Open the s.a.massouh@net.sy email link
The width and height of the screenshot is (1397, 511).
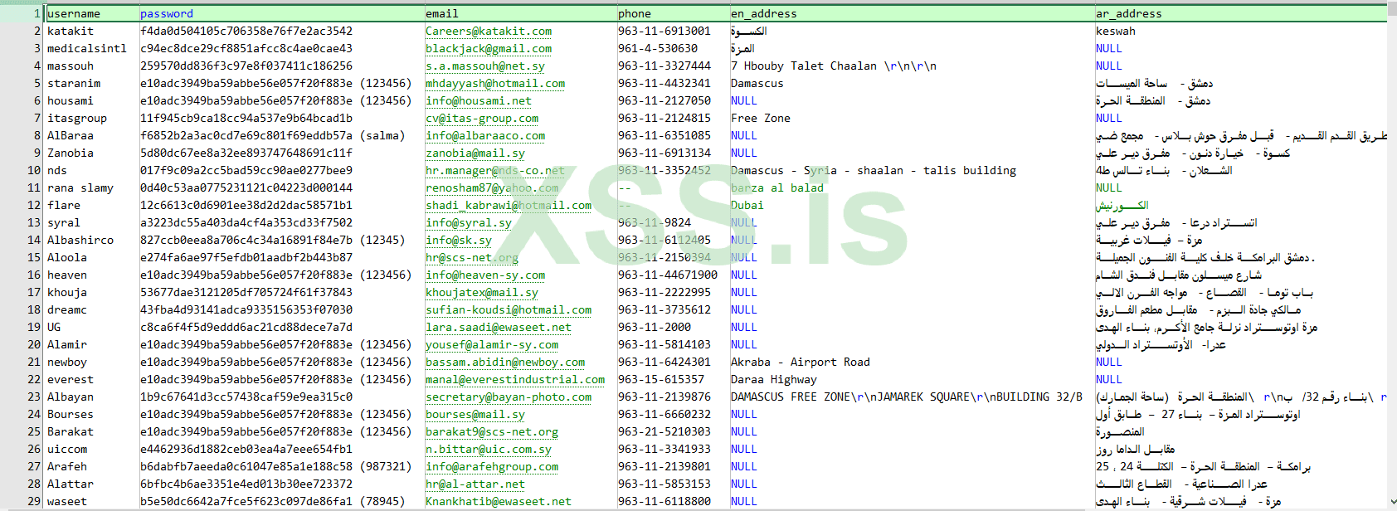point(485,66)
